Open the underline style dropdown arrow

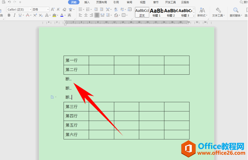(23, 15)
